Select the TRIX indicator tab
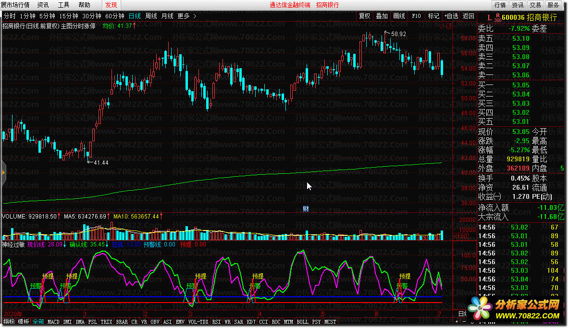 [x=106, y=321]
